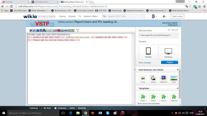Open Windows Start menu
This screenshot has height=116, width=207.
4,113
